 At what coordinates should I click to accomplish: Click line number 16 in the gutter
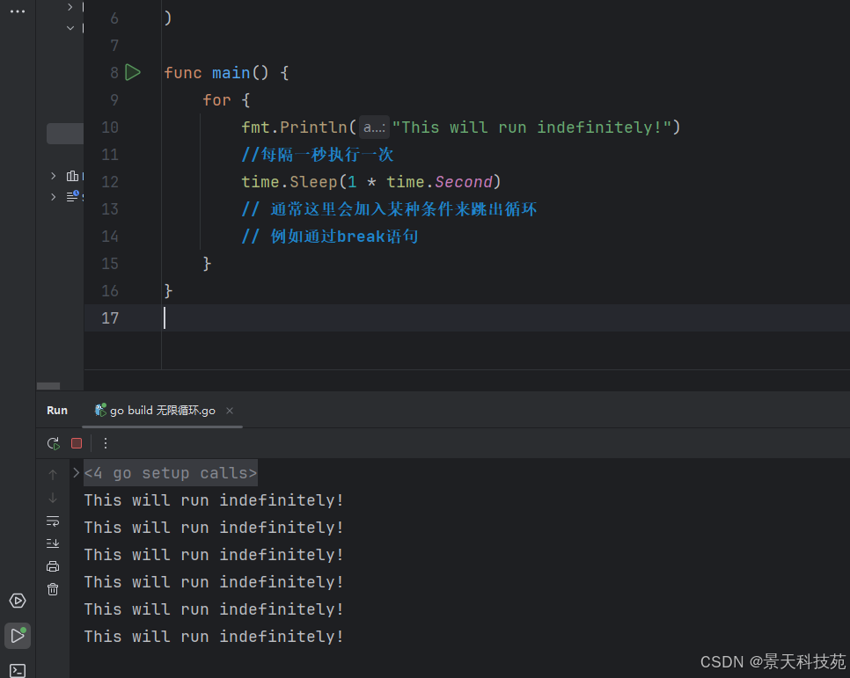(x=110, y=291)
